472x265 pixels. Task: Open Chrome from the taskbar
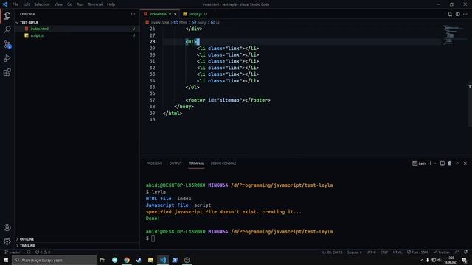click(127, 260)
